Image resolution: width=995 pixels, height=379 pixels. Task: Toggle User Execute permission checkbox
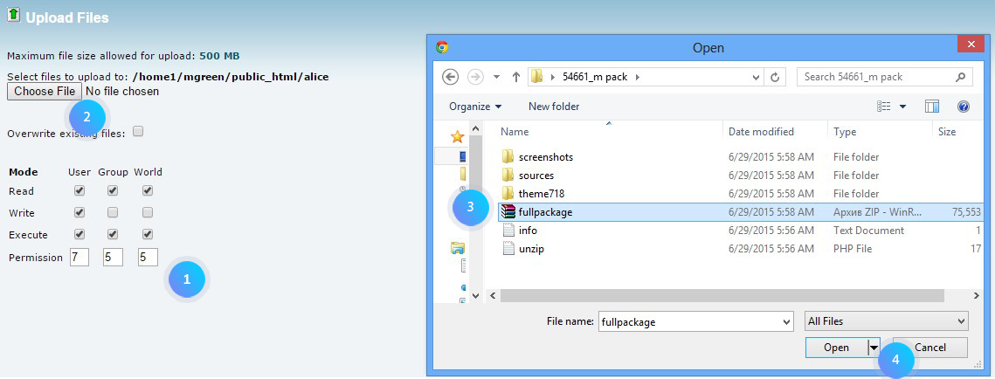click(x=79, y=234)
